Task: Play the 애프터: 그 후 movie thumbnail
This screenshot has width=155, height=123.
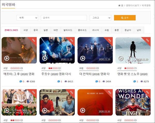Action: point(7,58)
